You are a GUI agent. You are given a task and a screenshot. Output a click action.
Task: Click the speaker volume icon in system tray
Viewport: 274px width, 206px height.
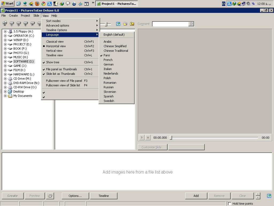click(248, 4)
